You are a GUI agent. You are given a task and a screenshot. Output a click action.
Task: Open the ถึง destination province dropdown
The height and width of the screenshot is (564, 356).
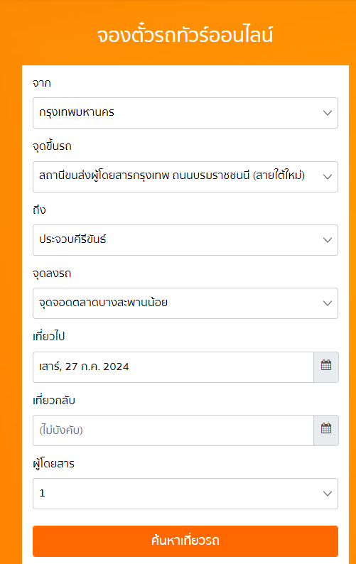point(185,240)
